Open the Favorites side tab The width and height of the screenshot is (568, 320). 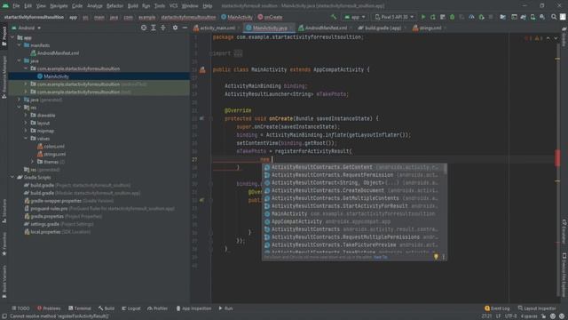point(4,244)
